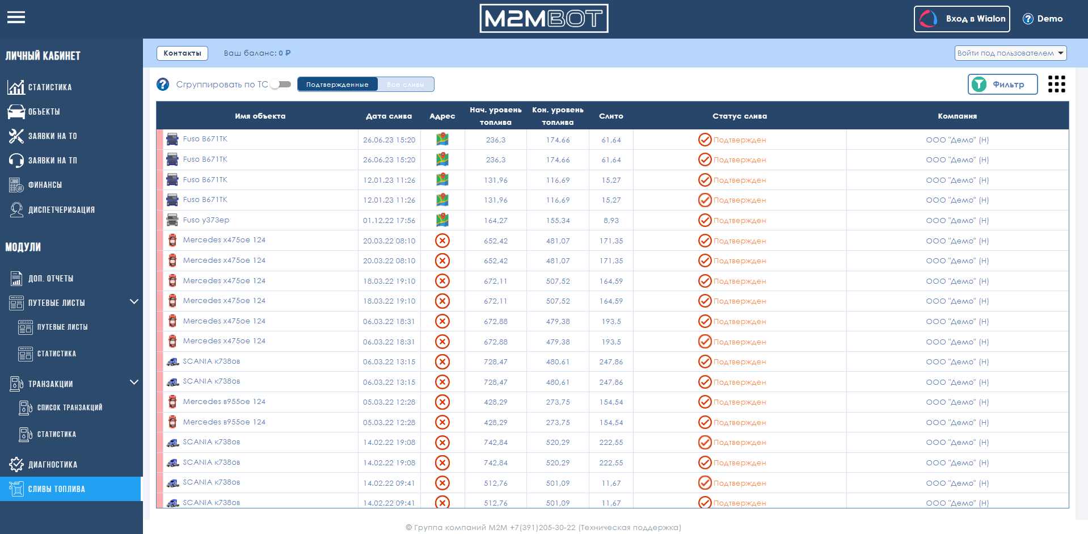Click the Статистика chart icon
This screenshot has width=1088, height=534.
(16, 87)
